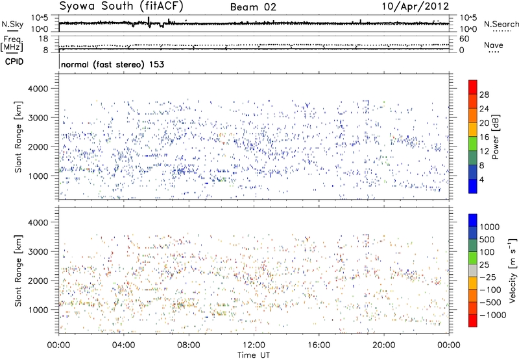
Task: Click the '4000' tick of the Power panel
Action: click(38, 89)
